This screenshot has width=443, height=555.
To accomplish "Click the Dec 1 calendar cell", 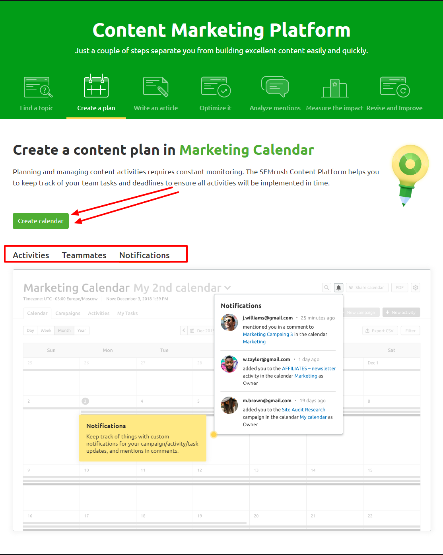I will (392, 376).
